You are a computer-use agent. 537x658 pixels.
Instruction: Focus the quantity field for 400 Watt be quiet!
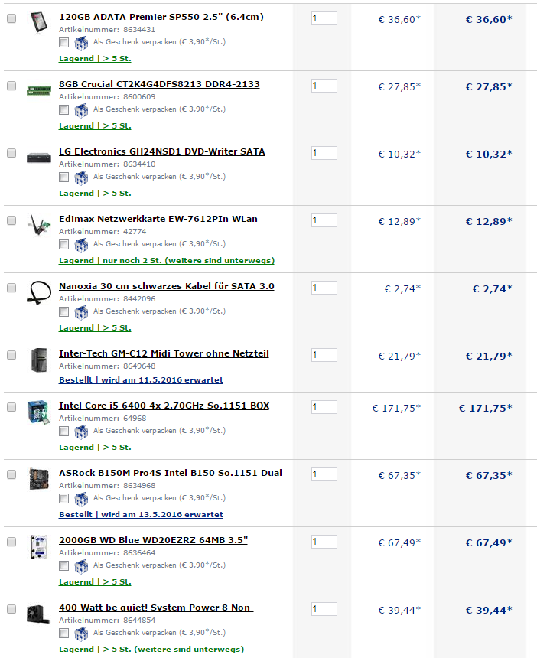(324, 609)
